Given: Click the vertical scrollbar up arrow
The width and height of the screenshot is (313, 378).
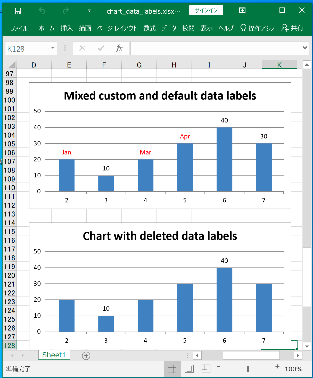Looking at the screenshot, I should pyautogui.click(x=307, y=64).
